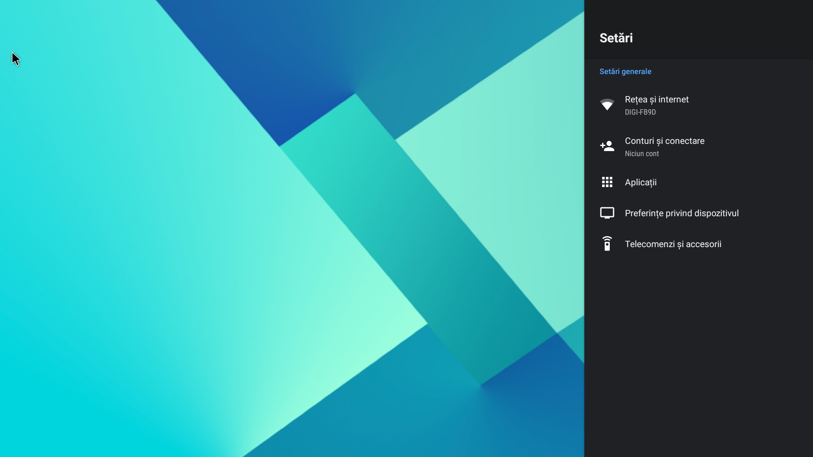813x457 pixels.
Task: Click the apps grid icon
Action: (x=607, y=182)
